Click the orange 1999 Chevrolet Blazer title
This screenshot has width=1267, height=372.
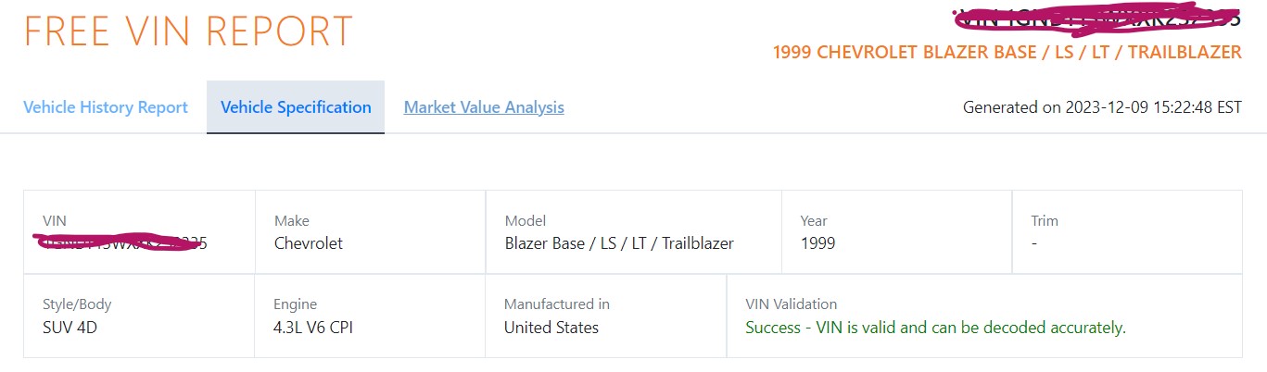click(x=1007, y=53)
